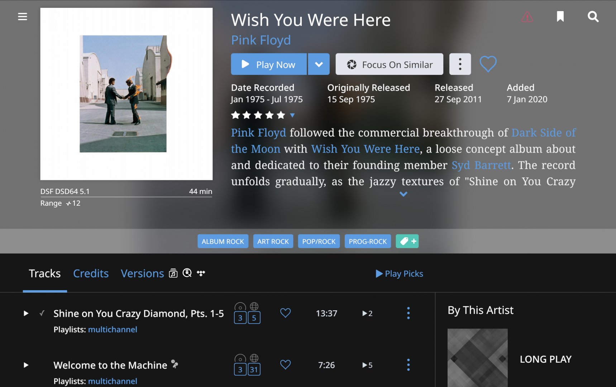Image resolution: width=616 pixels, height=387 pixels.
Task: Add a new tag with green button
Action: pos(407,241)
